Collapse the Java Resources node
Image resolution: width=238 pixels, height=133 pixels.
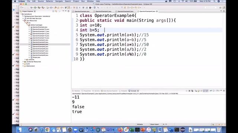[23, 21]
